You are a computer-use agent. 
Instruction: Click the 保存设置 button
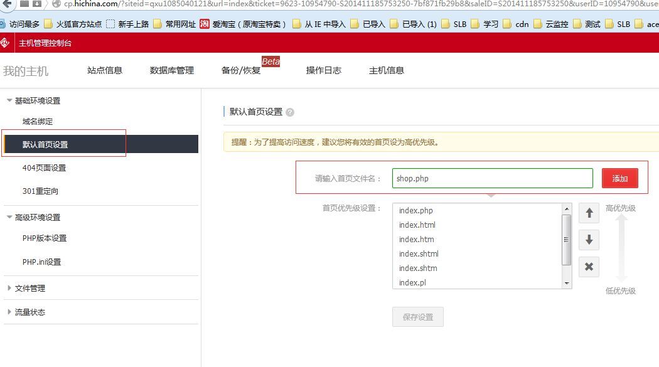(x=418, y=317)
